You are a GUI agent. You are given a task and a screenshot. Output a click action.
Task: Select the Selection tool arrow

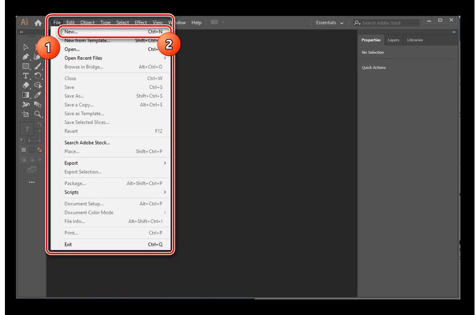(x=26, y=47)
